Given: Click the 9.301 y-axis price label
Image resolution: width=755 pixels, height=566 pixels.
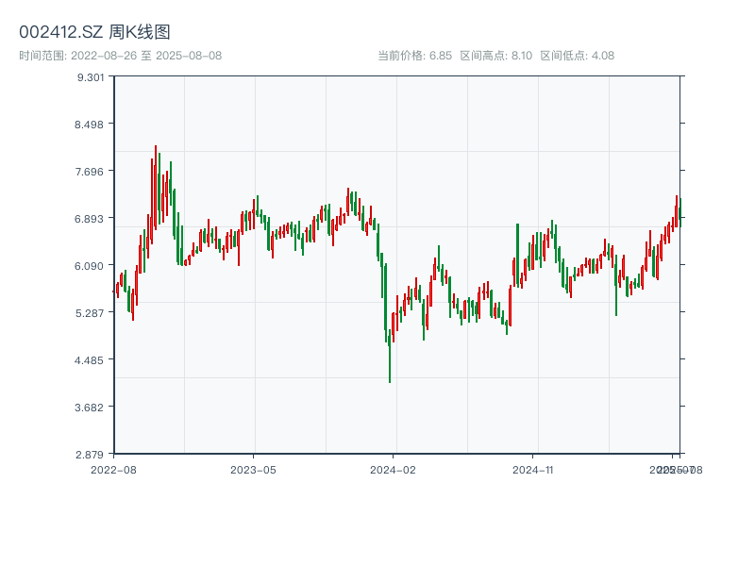Looking at the screenshot, I should 91,76.
